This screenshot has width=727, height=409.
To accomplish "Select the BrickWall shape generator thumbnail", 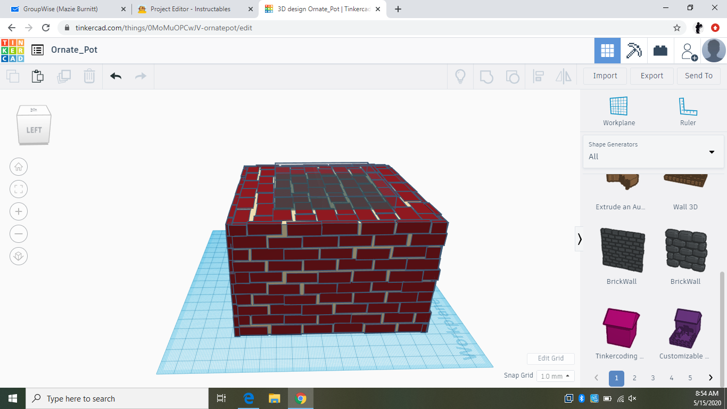I will click(621, 250).
